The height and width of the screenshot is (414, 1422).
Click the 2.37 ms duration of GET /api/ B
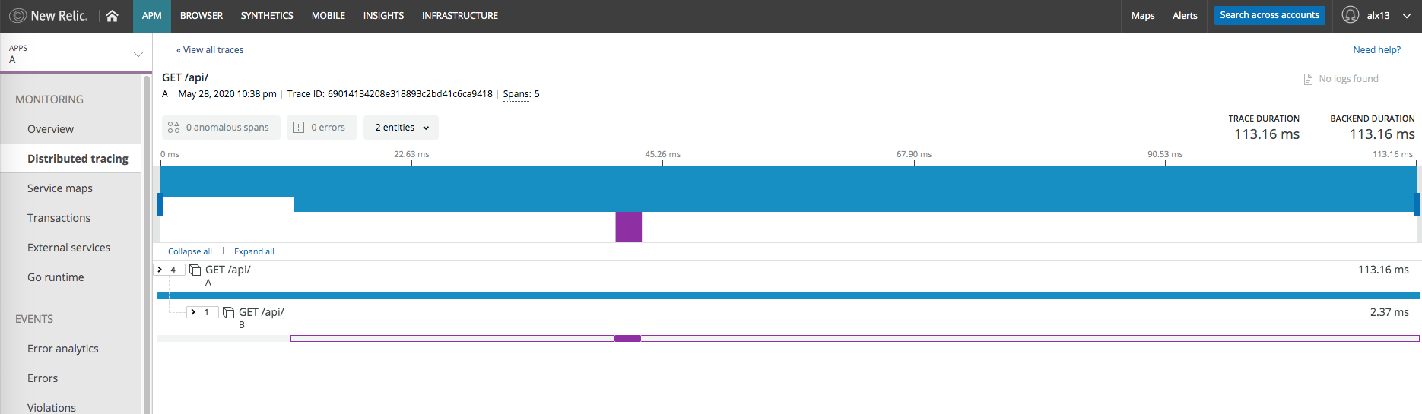pos(1389,312)
